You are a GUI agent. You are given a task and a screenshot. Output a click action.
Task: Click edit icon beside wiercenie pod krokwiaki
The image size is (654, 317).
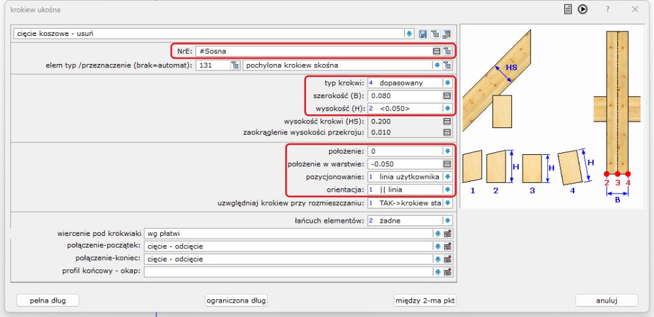tap(448, 233)
